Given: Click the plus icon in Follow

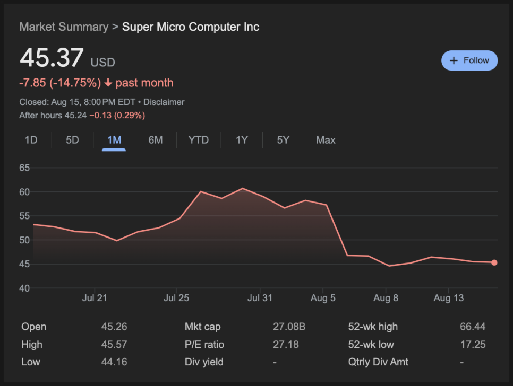Looking at the screenshot, I should click(454, 60).
